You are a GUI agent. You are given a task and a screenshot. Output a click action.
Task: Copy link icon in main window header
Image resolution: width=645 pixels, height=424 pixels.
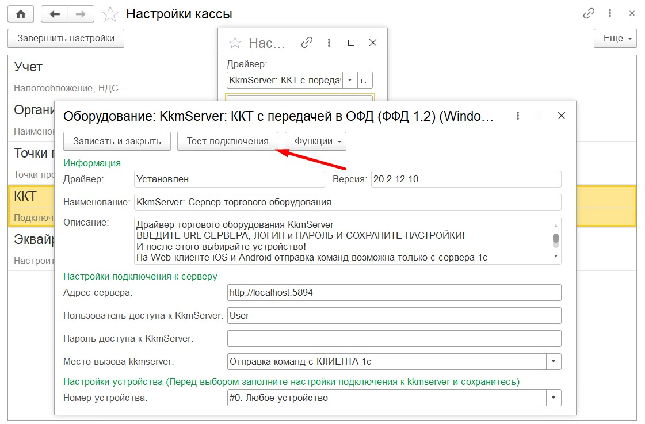click(x=589, y=14)
